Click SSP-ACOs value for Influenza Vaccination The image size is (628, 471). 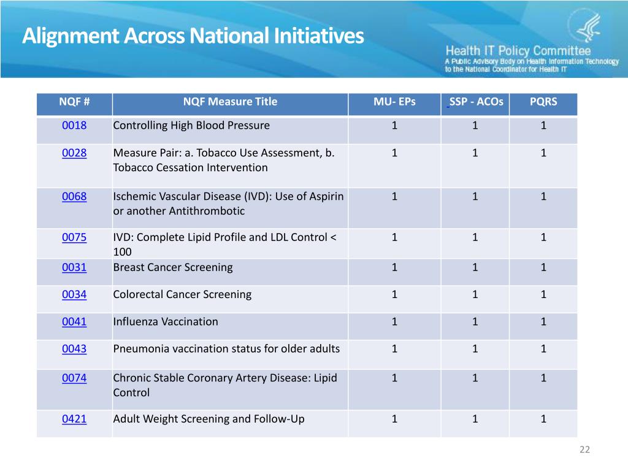coord(475,322)
